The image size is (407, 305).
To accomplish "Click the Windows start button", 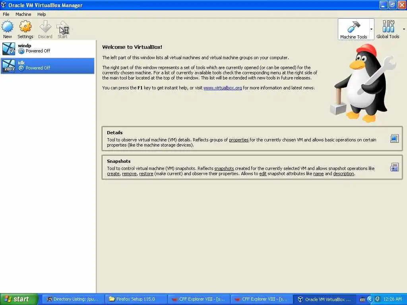I will click(x=19, y=299).
